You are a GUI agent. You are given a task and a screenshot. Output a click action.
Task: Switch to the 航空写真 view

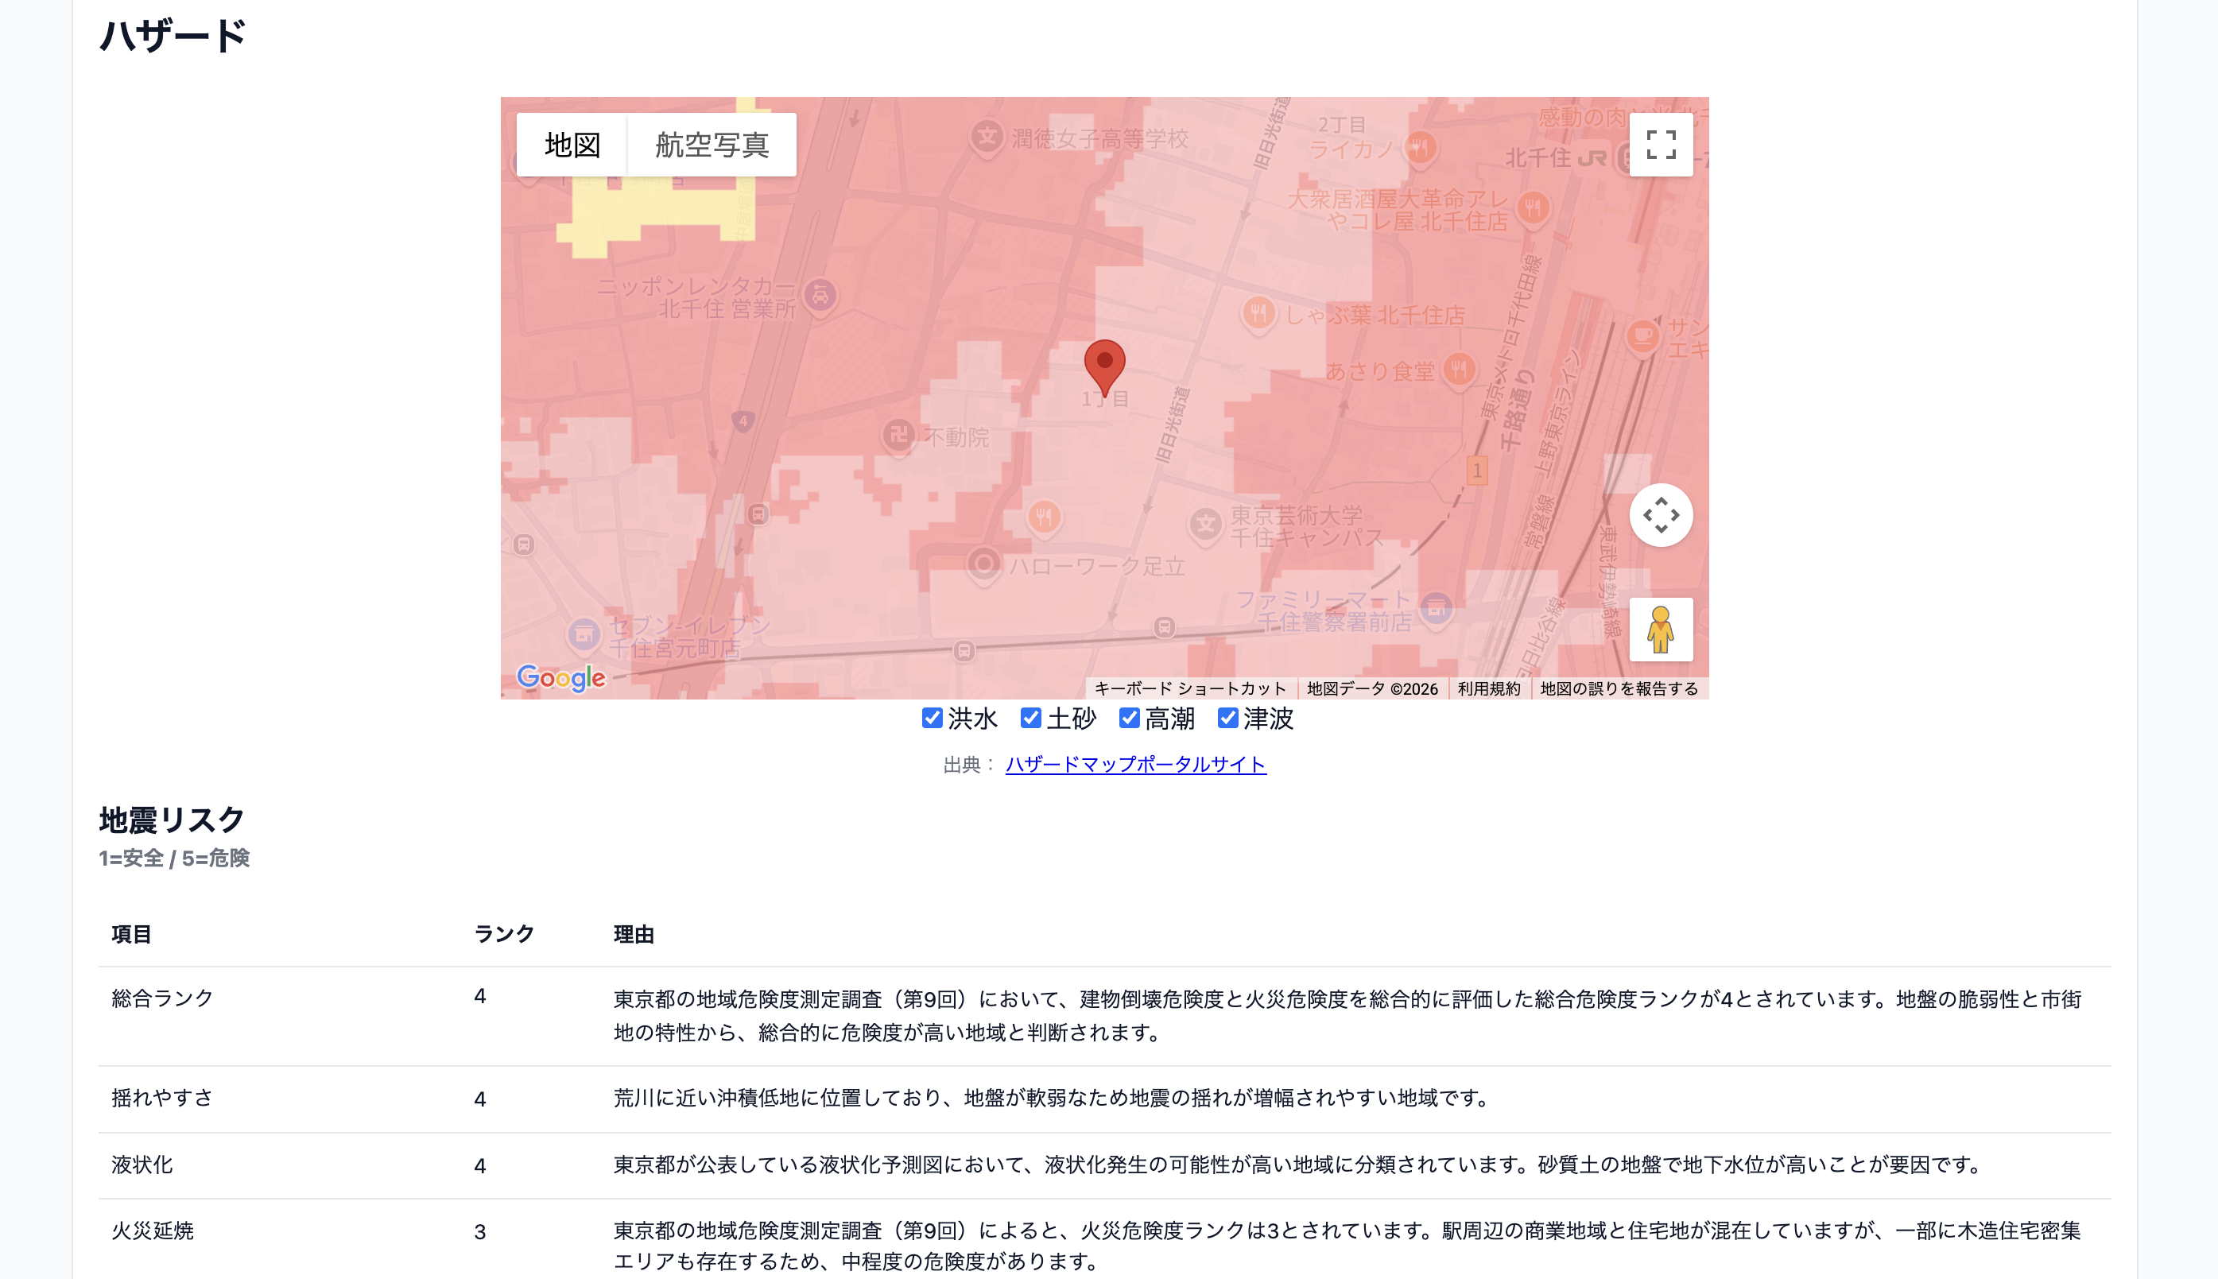[711, 144]
